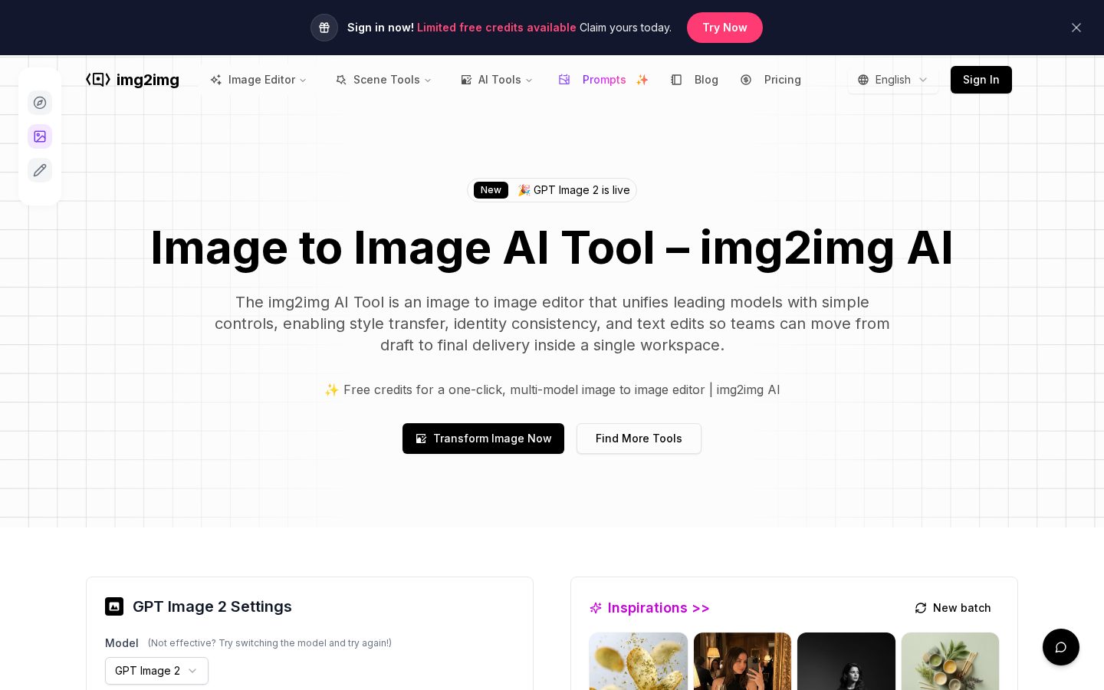
Task: Dismiss the sign-in banner with X
Action: (1076, 28)
